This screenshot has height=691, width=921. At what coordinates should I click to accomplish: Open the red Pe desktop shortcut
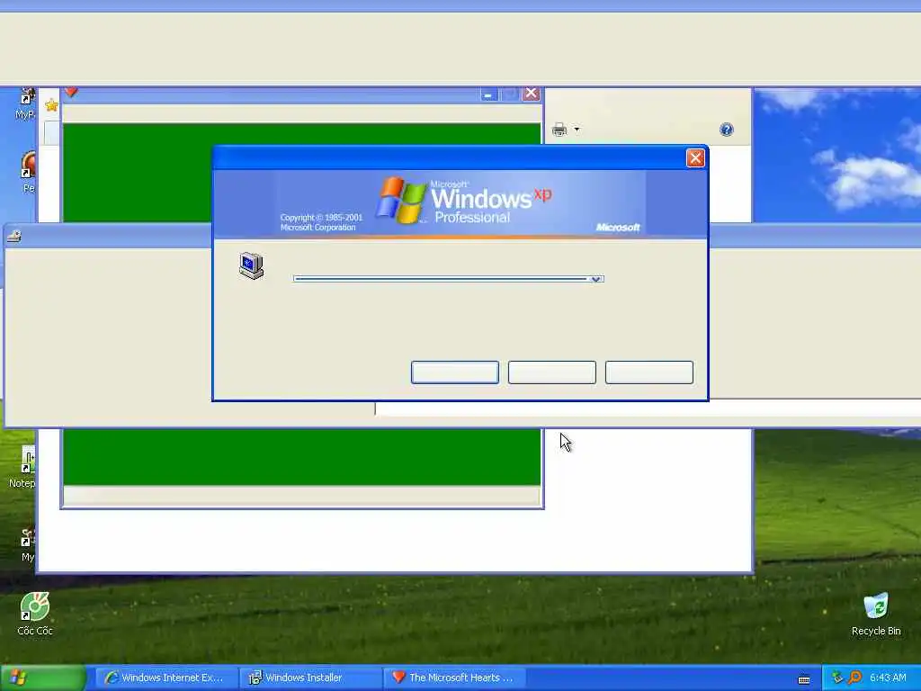[x=28, y=172]
